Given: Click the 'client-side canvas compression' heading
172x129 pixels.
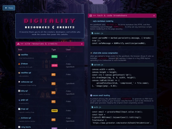Looking at the screenshot, I should [105, 53].
